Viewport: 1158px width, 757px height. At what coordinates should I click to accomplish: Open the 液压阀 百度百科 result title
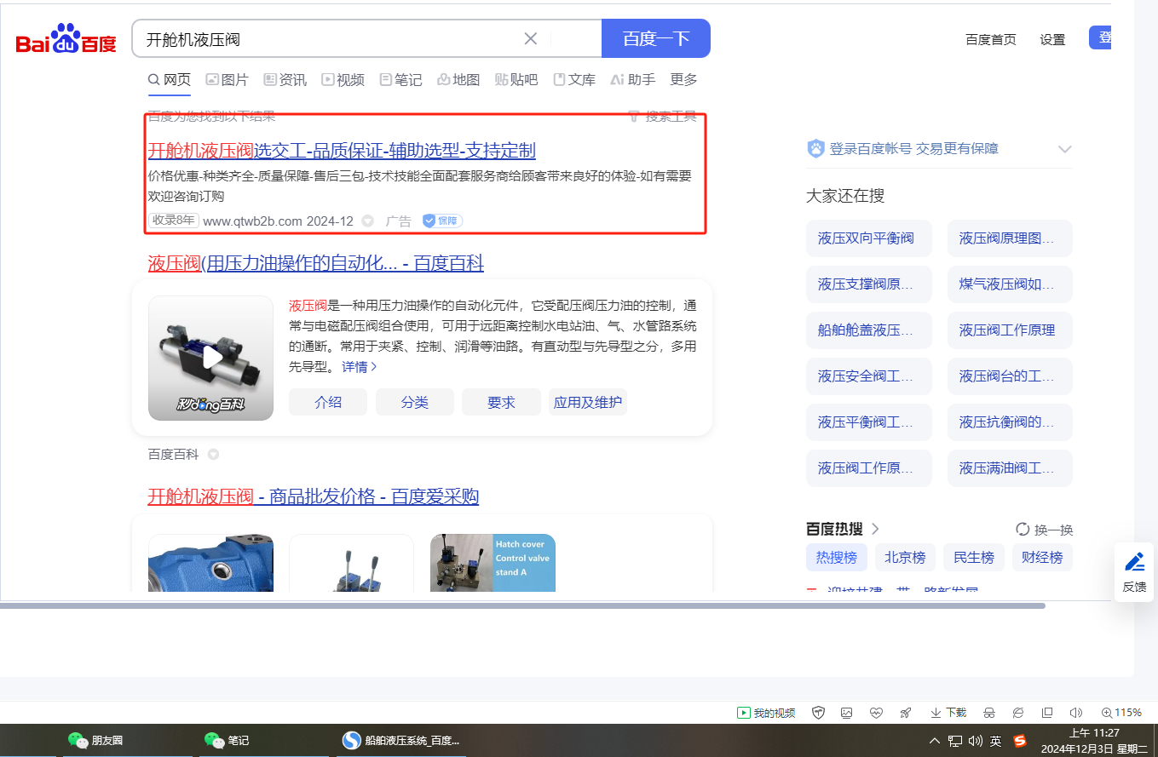316,263
